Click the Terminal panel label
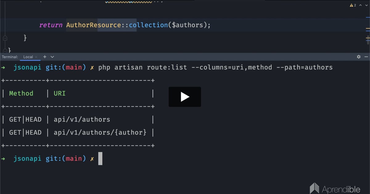This screenshot has width=370, height=194. [10, 57]
